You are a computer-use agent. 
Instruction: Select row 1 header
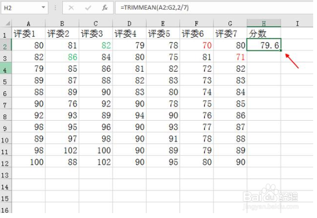(x=5, y=34)
